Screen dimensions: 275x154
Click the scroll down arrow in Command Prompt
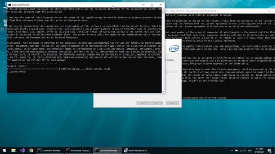tap(163, 91)
